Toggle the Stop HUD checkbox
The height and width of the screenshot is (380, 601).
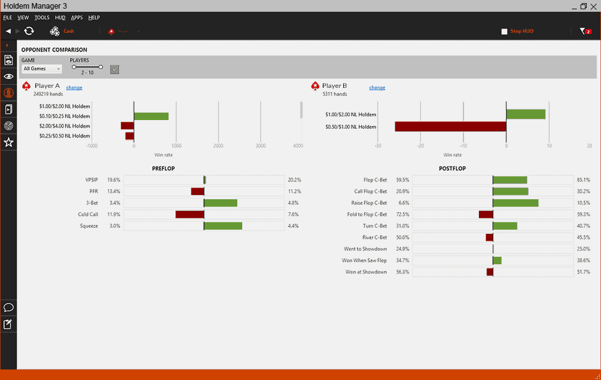click(504, 31)
